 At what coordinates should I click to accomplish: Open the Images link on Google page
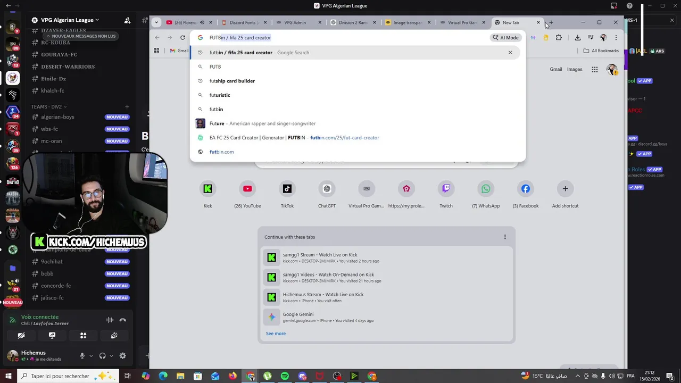pos(575,69)
